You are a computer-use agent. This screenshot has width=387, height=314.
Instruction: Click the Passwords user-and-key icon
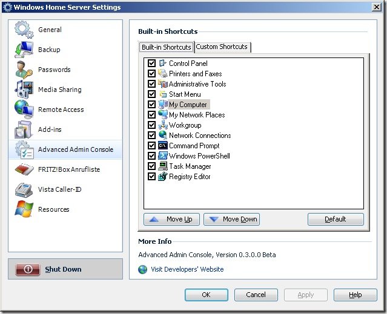coord(24,70)
